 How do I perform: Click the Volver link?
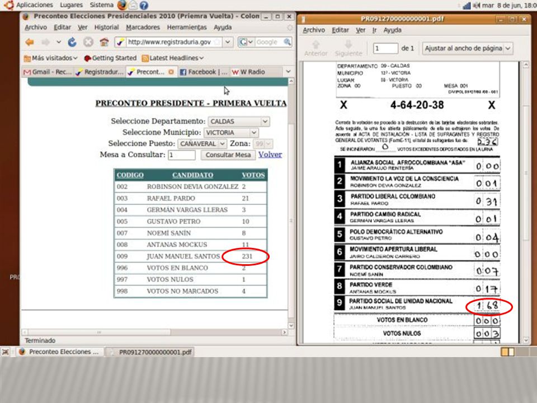tap(270, 154)
